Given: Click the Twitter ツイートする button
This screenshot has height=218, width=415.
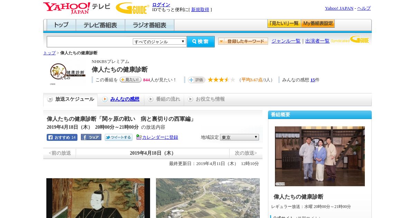Looking at the screenshot, I should point(119,137).
